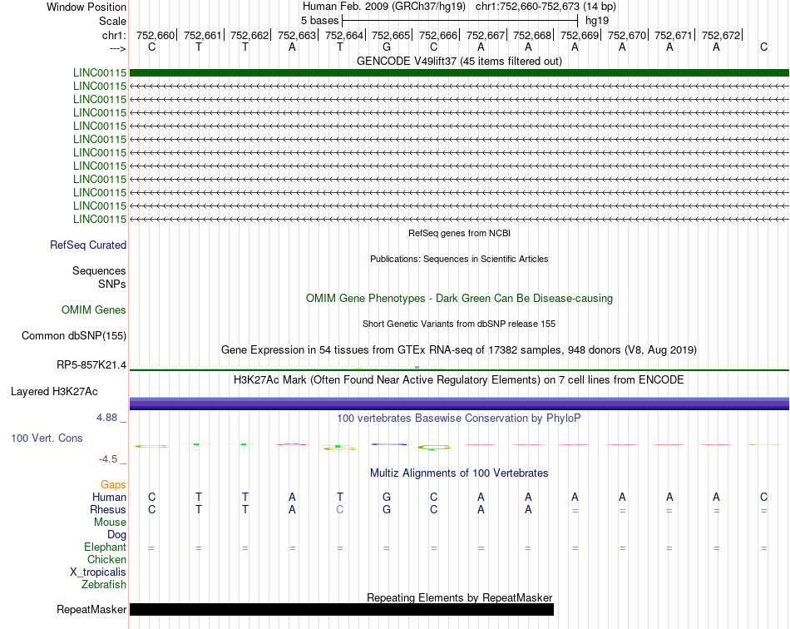Open Publications: Sequences in Scientific Articles title

[459, 259]
